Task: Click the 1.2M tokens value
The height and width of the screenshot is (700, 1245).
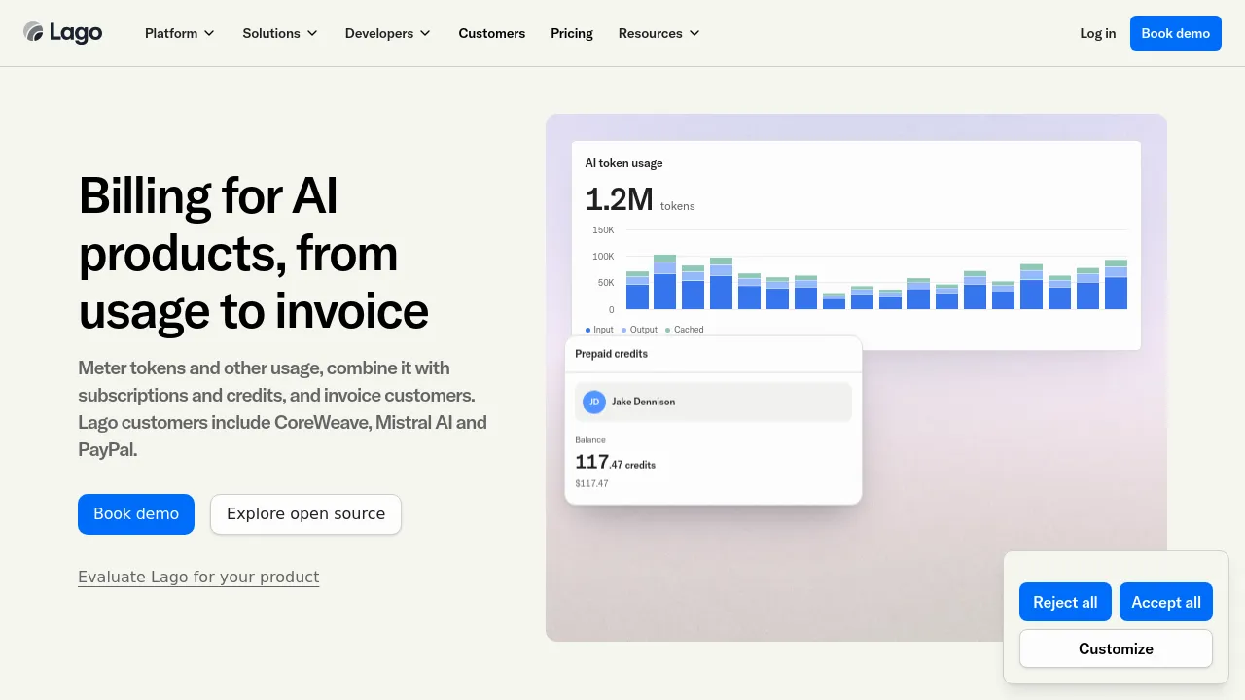Action: pos(640,199)
